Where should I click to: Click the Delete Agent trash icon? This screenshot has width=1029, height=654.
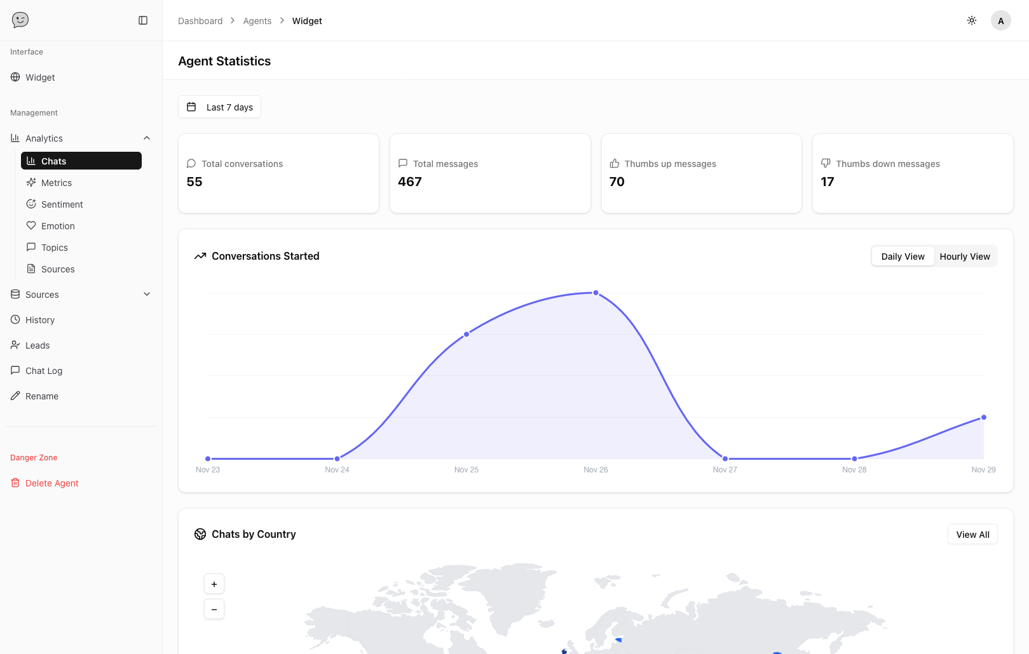15,483
